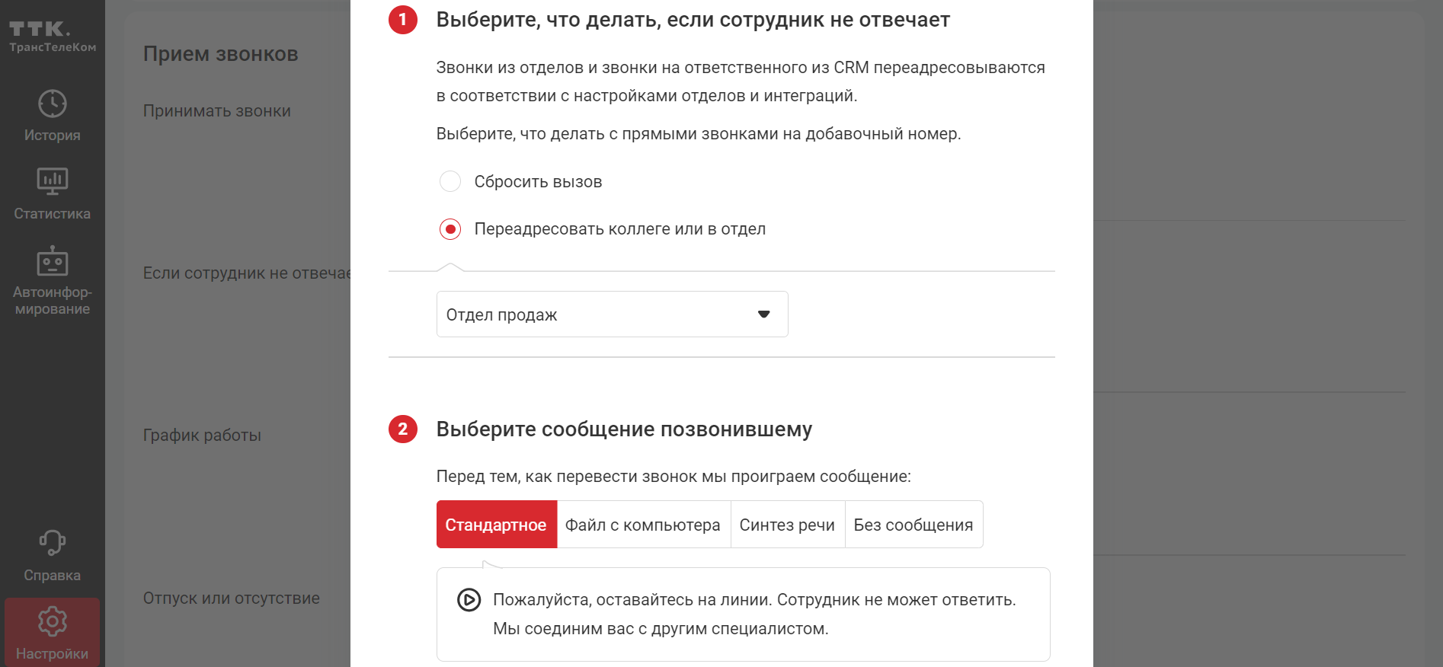Open the График работы setting
Image resolution: width=1443 pixels, height=667 pixels.
click(x=202, y=436)
